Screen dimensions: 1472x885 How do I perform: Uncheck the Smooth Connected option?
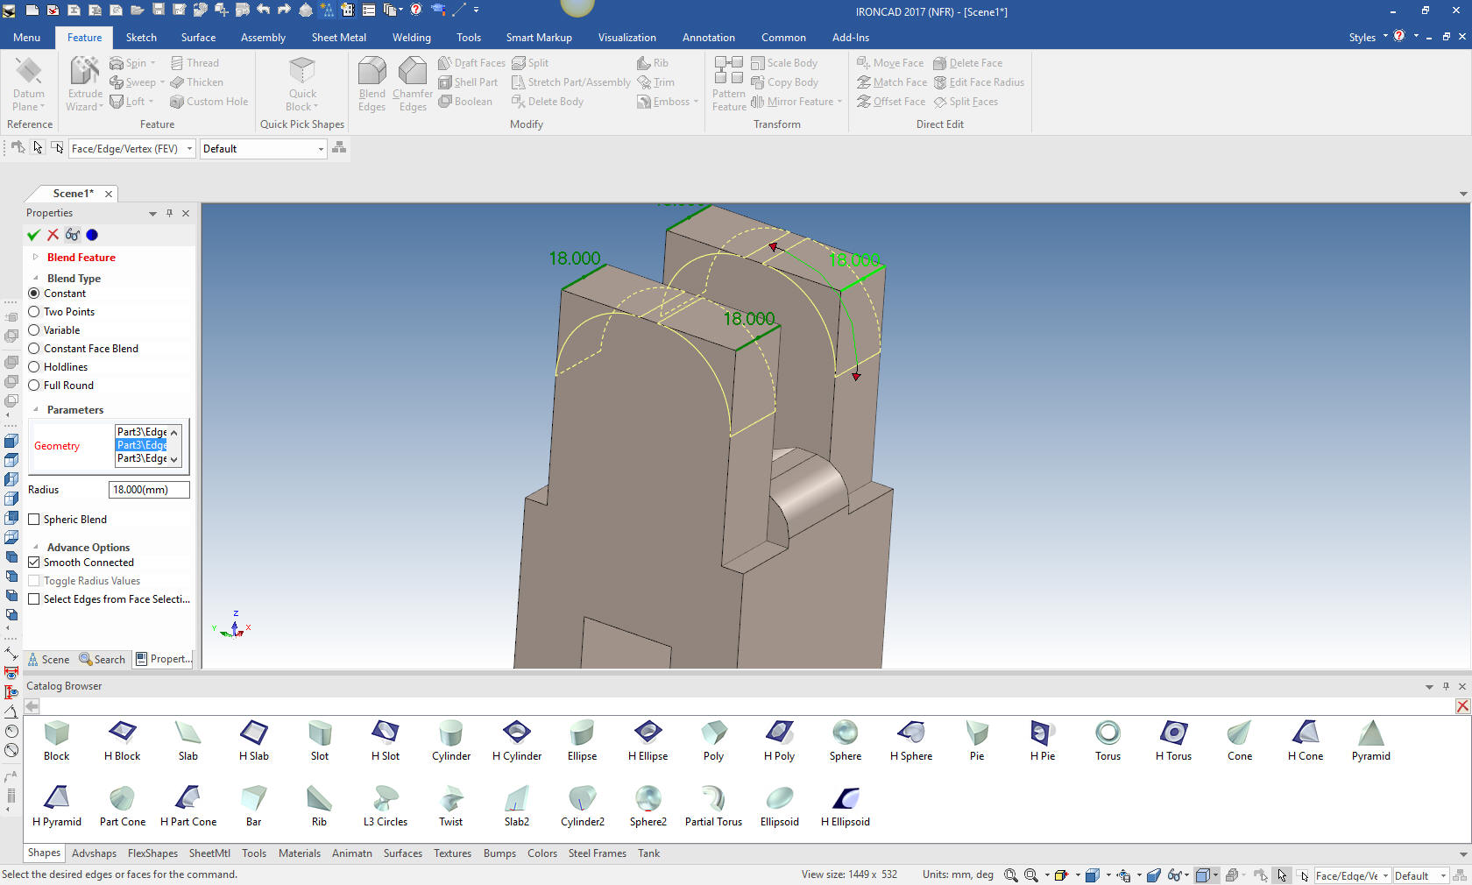pyautogui.click(x=34, y=563)
